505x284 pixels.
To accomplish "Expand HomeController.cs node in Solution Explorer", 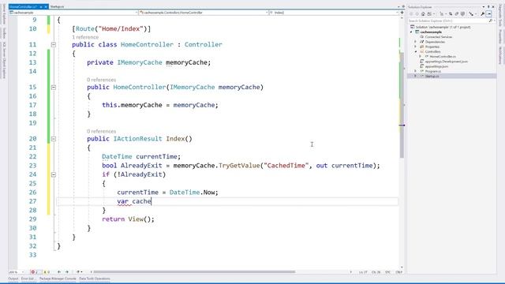I will click(420, 56).
